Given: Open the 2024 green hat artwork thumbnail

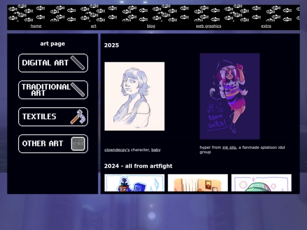Looking at the screenshot, I should pyautogui.click(x=262, y=183).
